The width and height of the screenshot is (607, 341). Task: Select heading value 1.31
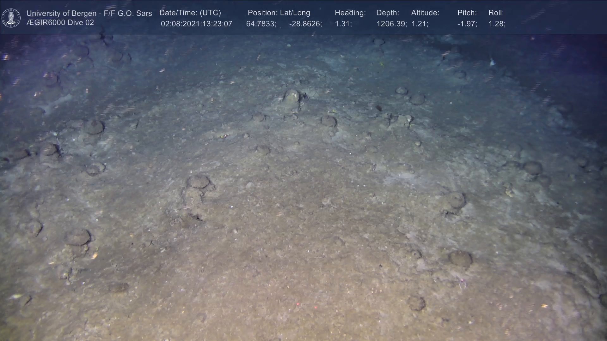click(x=343, y=24)
